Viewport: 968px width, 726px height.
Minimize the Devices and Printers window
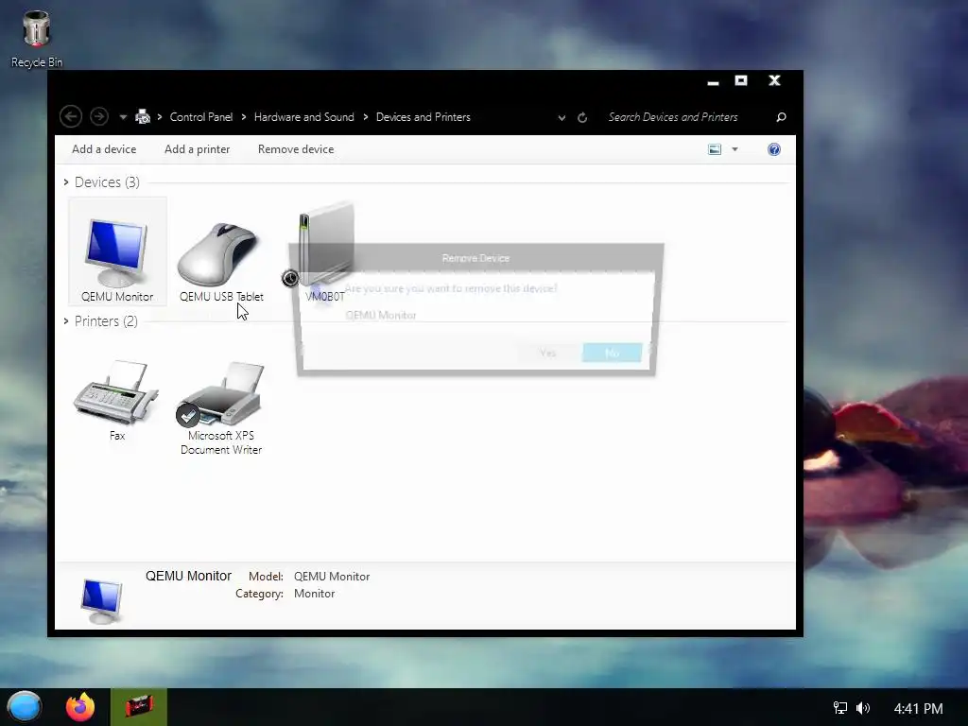point(713,81)
